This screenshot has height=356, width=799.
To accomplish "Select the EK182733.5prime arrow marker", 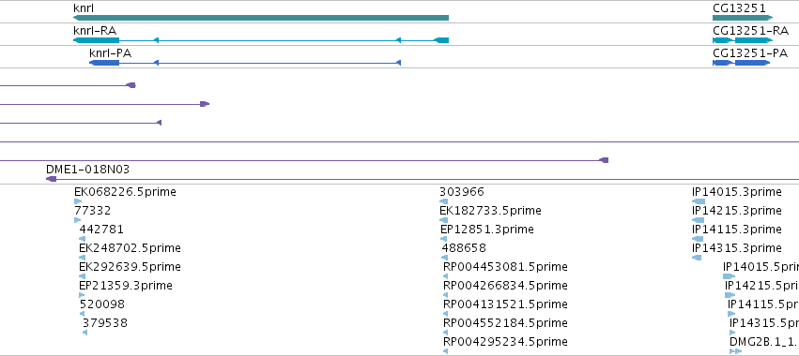I will [443, 220].
